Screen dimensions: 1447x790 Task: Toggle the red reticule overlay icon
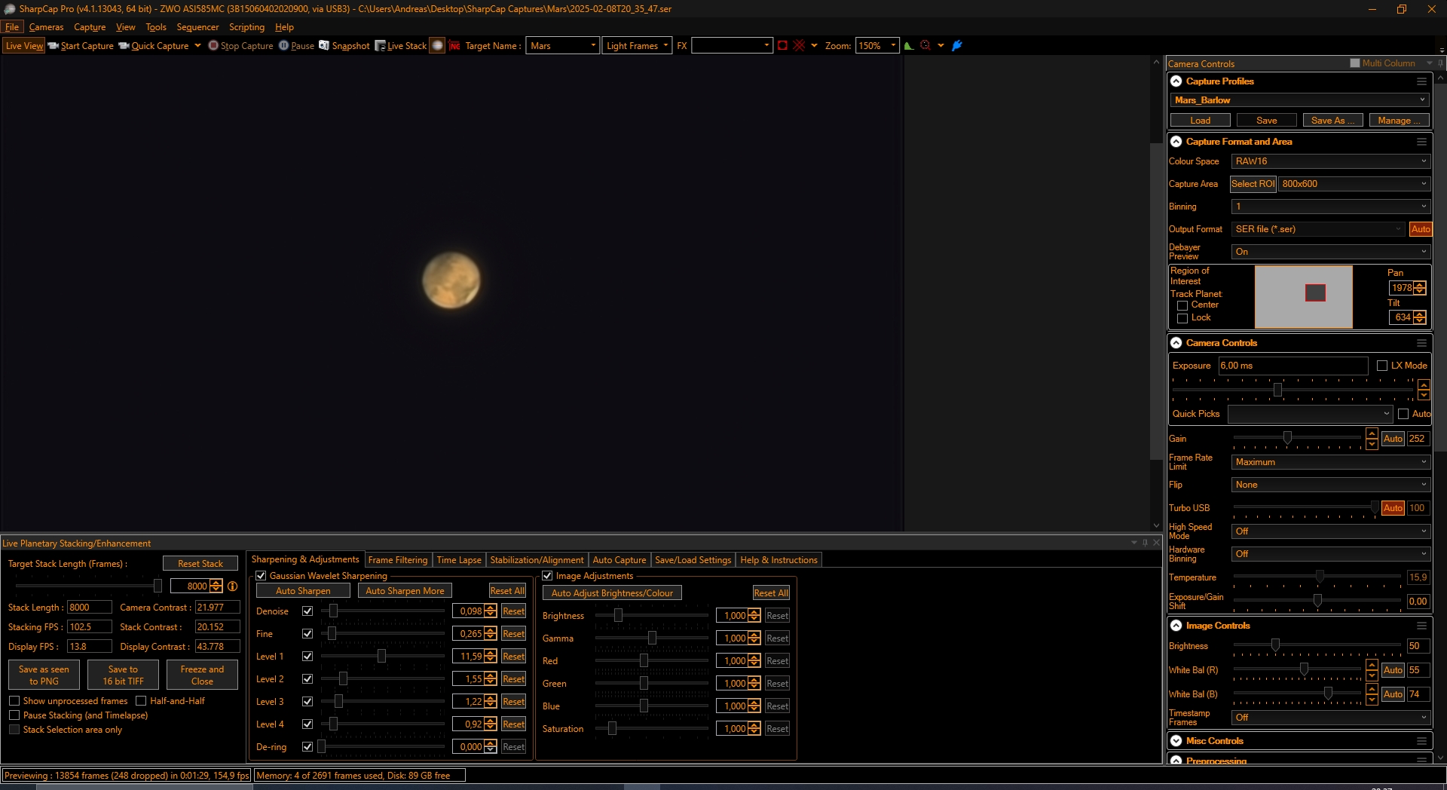click(x=799, y=46)
